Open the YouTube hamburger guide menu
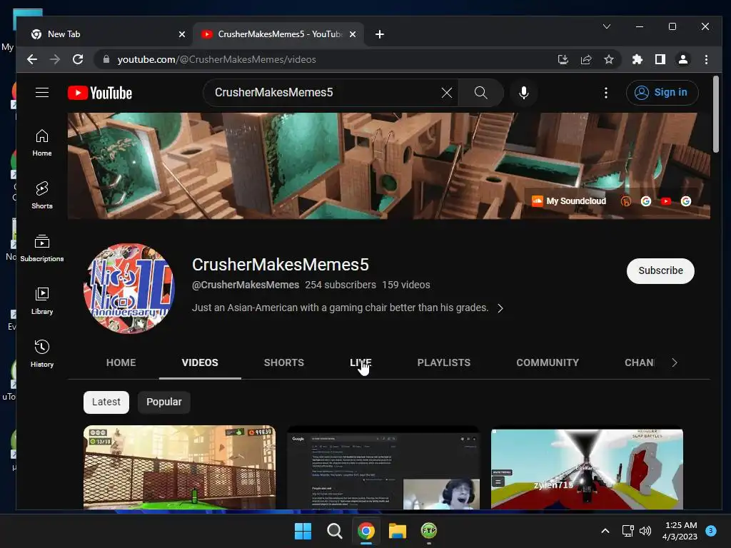Viewport: 731px width, 548px height. [42, 93]
